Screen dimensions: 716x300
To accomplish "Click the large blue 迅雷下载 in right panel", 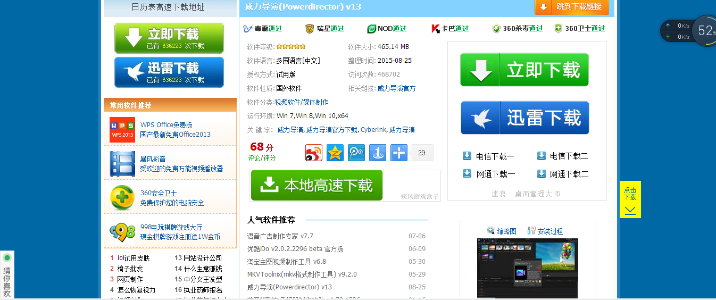I will tap(524, 118).
